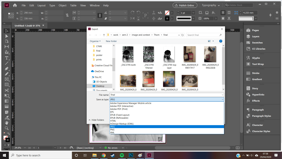This screenshot has width=282, height=159.
Task: Open the Swatches panel
Action: 257,43
